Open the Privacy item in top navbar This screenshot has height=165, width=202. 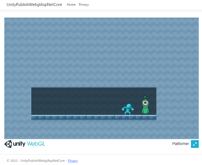[84, 5]
